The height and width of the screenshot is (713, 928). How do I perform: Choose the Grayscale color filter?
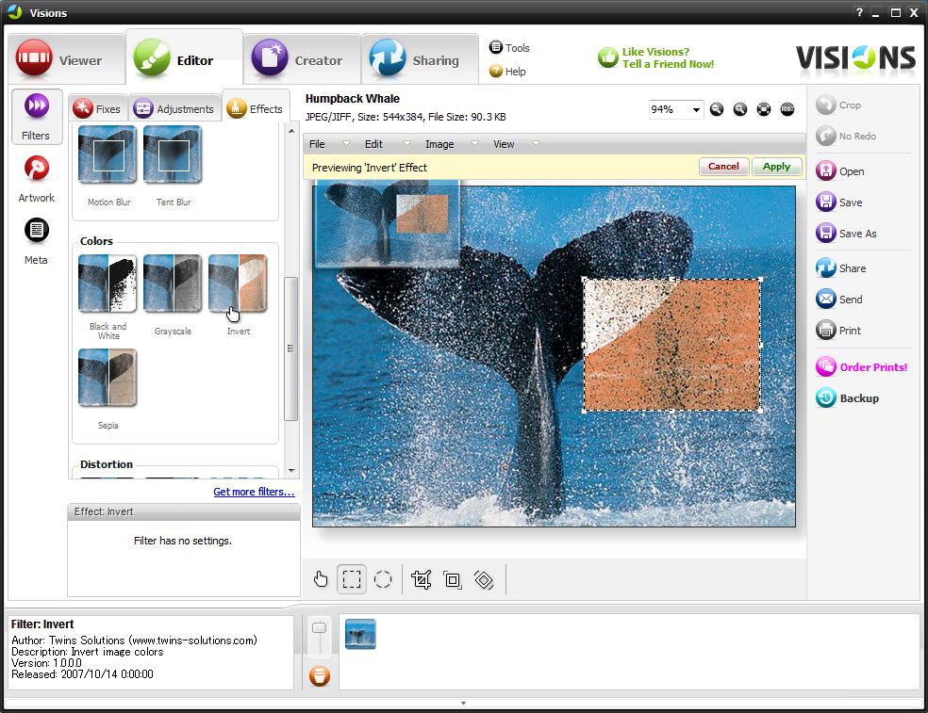(x=173, y=284)
